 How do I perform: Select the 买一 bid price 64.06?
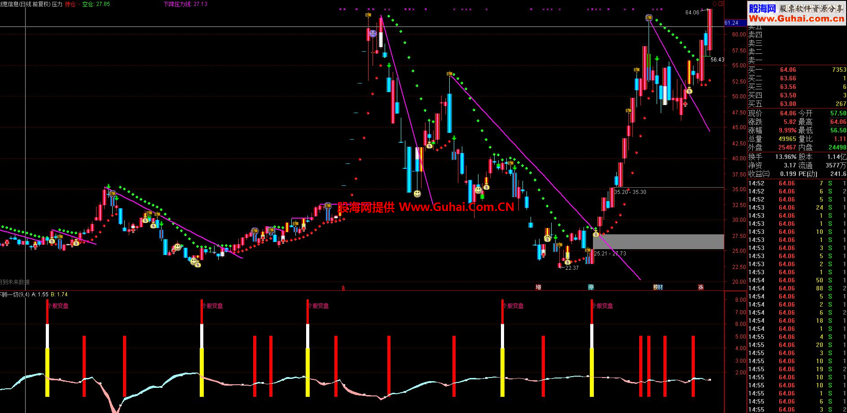coord(788,70)
